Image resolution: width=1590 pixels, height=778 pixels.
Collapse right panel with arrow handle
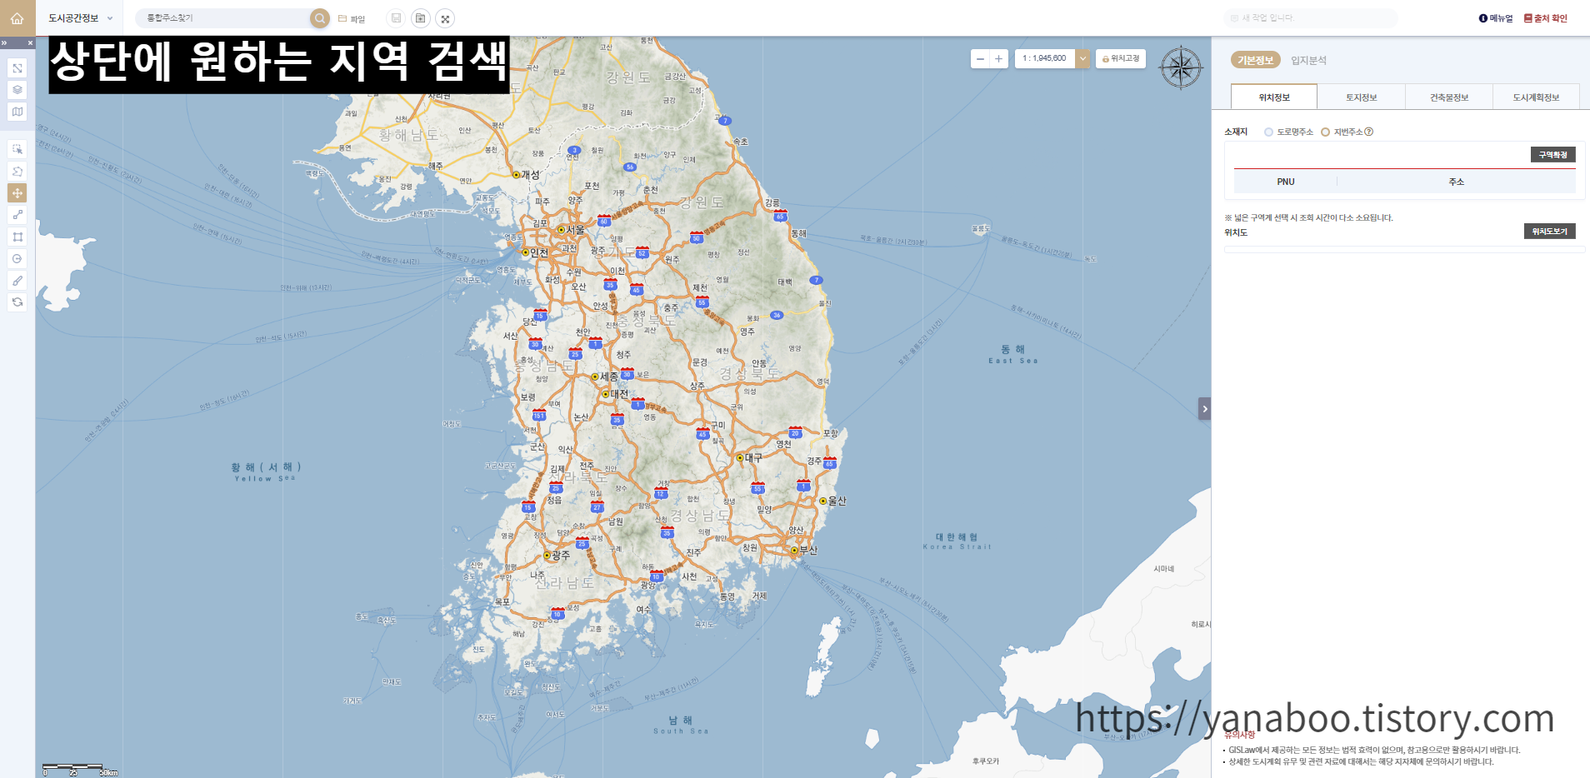coord(1204,408)
